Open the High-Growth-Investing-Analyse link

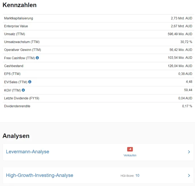tap(40, 175)
